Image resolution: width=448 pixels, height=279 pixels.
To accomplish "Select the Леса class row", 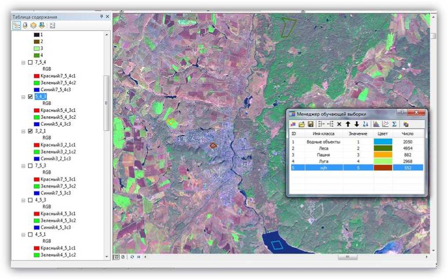I will pyautogui.click(x=324, y=148).
